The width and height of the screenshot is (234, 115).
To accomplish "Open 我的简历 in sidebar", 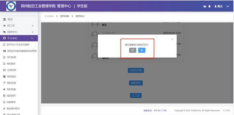I will pos(11,64).
